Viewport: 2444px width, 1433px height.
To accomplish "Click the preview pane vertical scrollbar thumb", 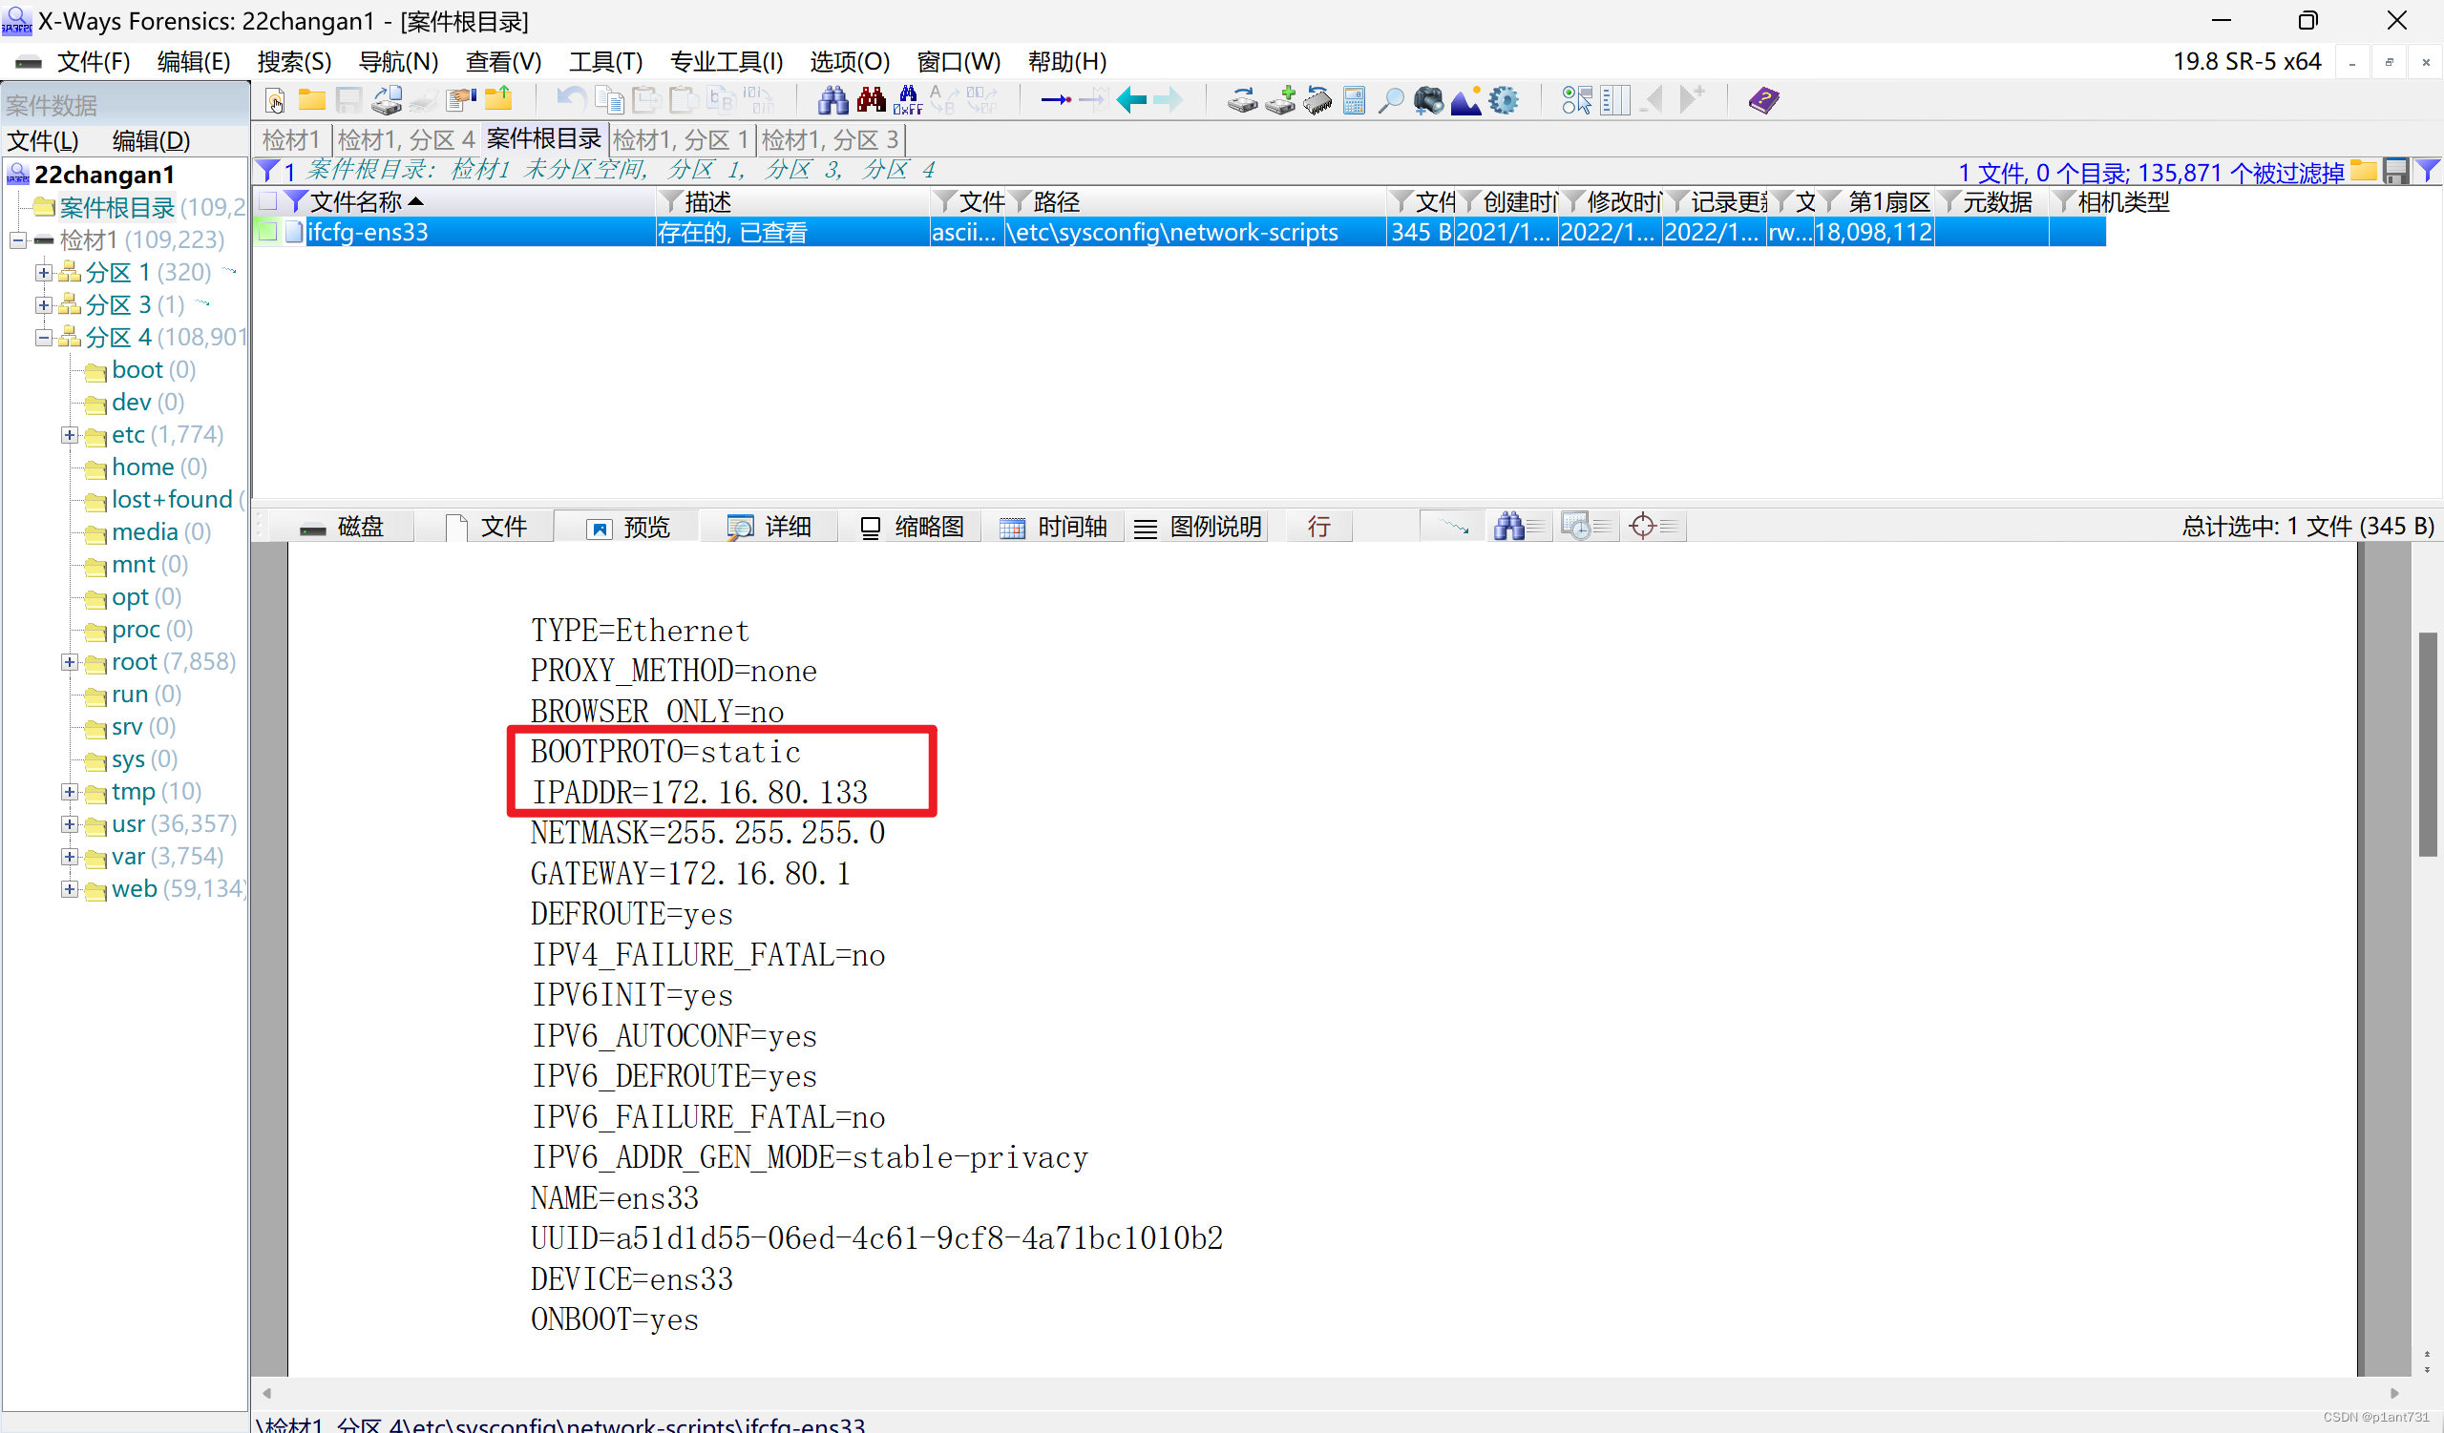I will (2427, 744).
